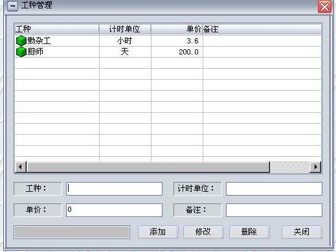The image size is (336, 252).
Task: Click the 关闭 button
Action: coord(302,232)
